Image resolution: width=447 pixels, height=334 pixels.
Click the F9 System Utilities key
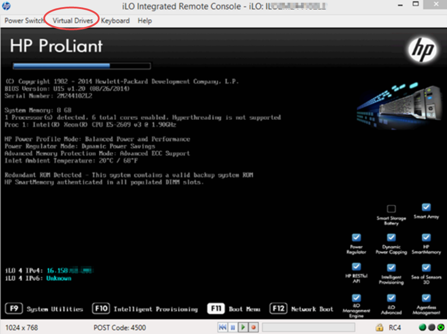coord(14,308)
